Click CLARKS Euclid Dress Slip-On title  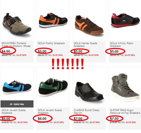click(x=86, y=112)
